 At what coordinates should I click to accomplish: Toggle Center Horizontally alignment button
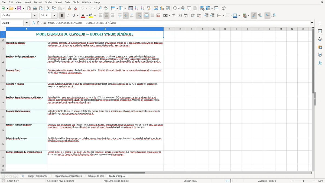click(106, 16)
